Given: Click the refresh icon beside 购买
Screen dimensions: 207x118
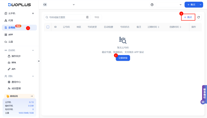Looking at the screenshot, I should pos(198,17).
